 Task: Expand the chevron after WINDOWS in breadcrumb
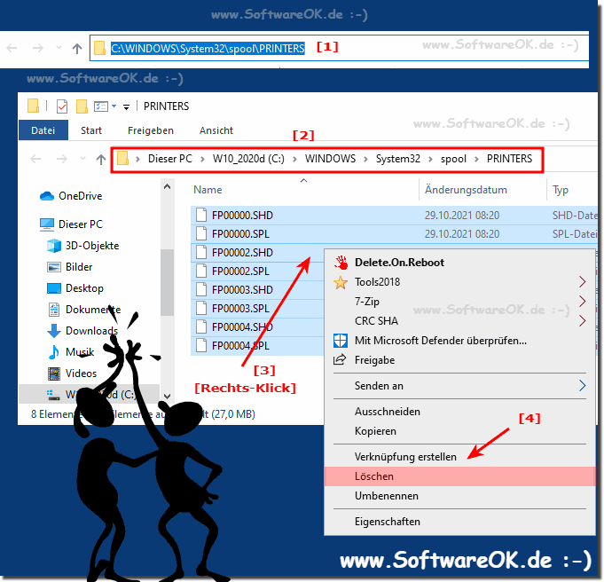365,159
